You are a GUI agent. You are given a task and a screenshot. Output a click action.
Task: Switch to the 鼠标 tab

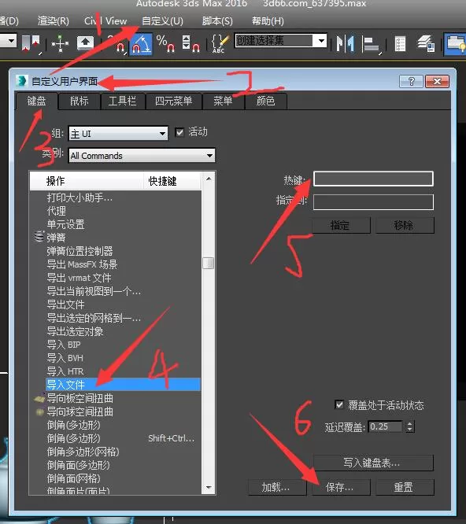tap(80, 101)
